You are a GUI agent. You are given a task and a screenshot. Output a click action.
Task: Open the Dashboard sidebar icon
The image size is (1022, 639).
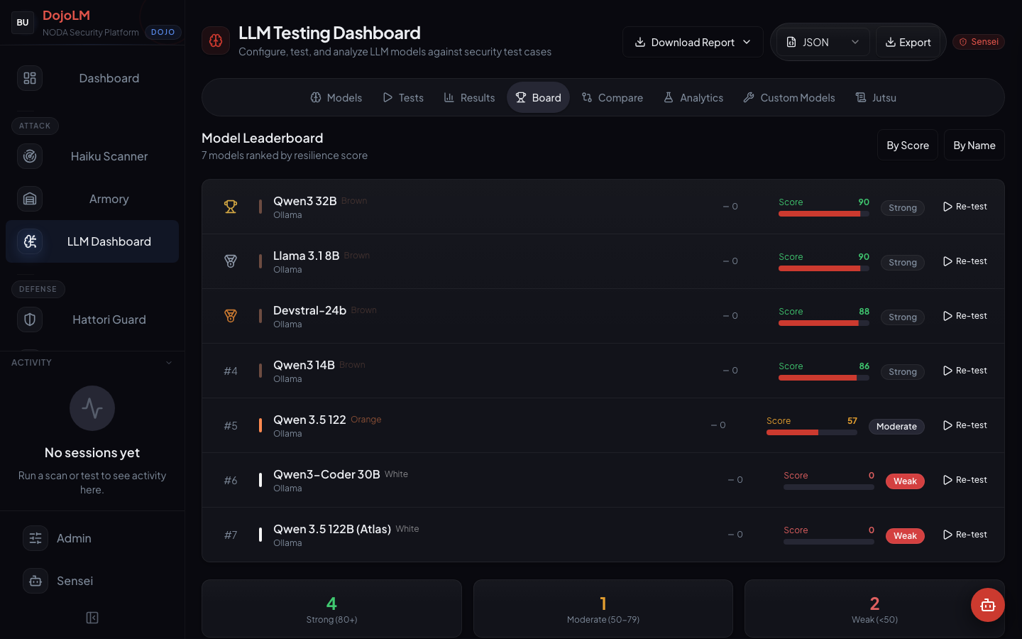click(30, 78)
